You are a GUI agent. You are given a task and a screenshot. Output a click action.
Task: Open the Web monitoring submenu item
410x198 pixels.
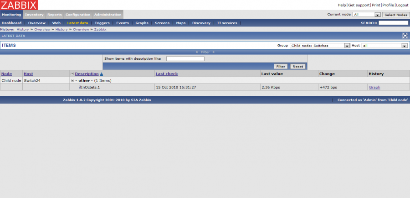56,23
